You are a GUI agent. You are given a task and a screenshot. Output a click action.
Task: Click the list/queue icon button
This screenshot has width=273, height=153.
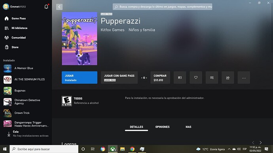tap(212, 77)
